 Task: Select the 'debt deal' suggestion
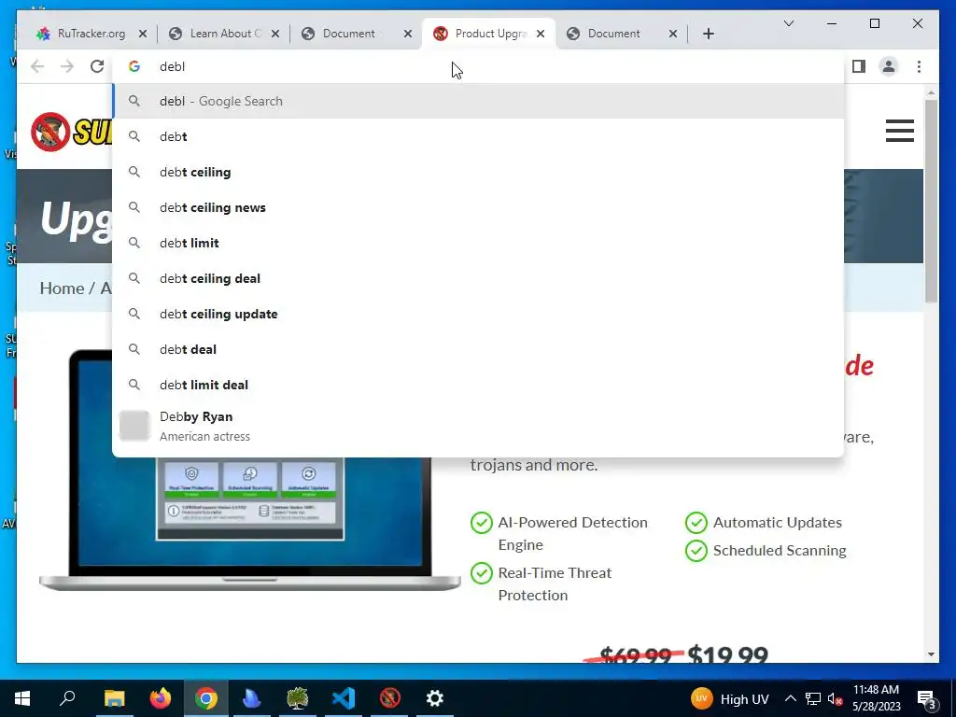[478, 349]
